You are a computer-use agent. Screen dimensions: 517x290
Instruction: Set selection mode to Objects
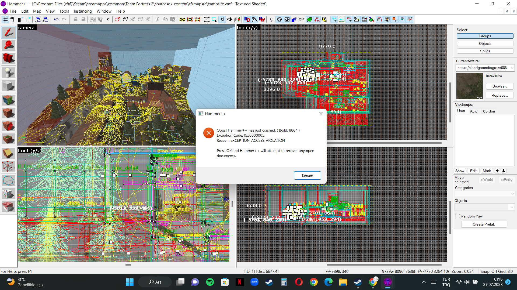[485, 44]
